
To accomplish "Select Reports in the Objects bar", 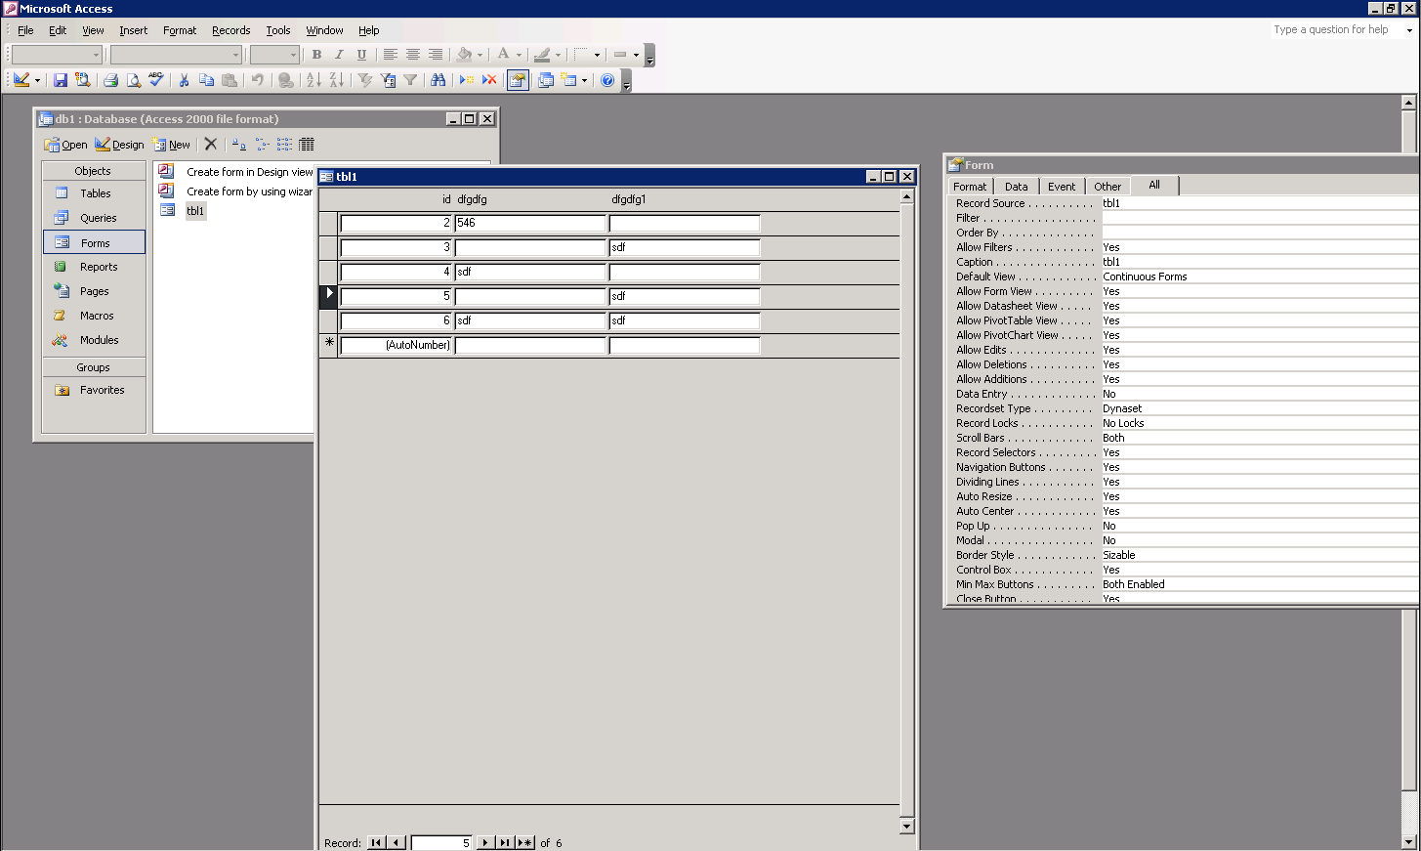I will [94, 267].
